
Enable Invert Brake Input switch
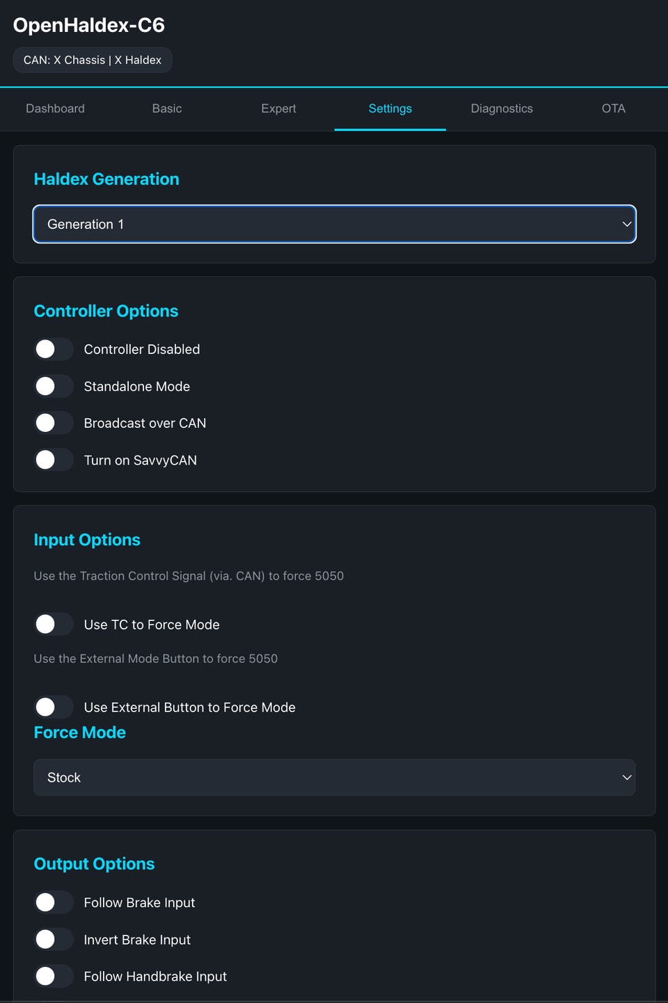pyautogui.click(x=54, y=940)
